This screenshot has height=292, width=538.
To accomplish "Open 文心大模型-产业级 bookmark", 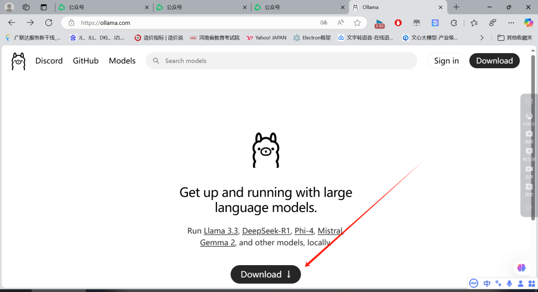I will 430,38.
